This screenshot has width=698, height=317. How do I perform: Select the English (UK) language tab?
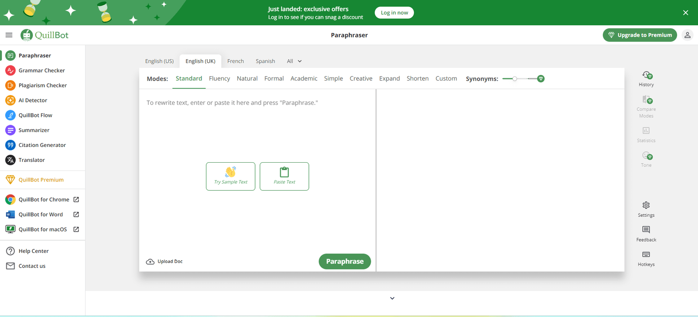(x=200, y=61)
